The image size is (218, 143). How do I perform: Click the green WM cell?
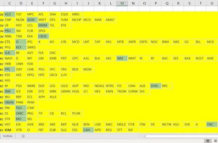(122, 58)
